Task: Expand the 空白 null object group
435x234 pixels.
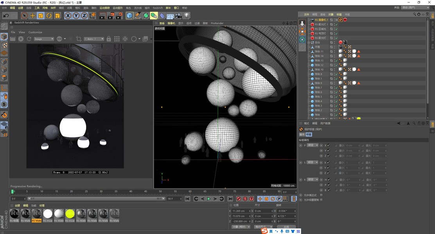Action: pyautogui.click(x=309, y=43)
